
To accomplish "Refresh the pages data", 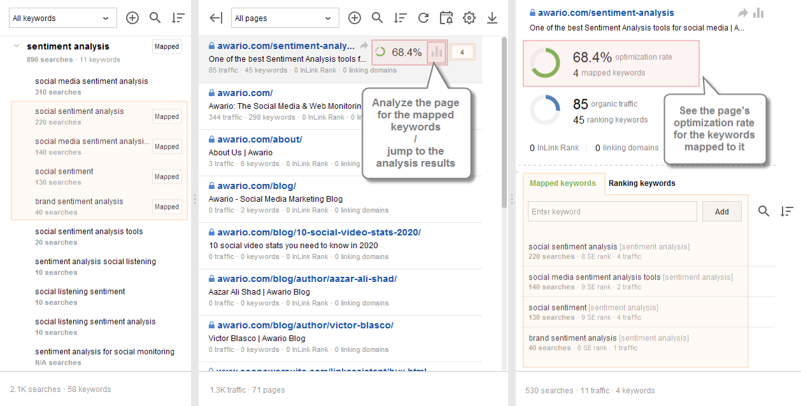I will [x=423, y=18].
